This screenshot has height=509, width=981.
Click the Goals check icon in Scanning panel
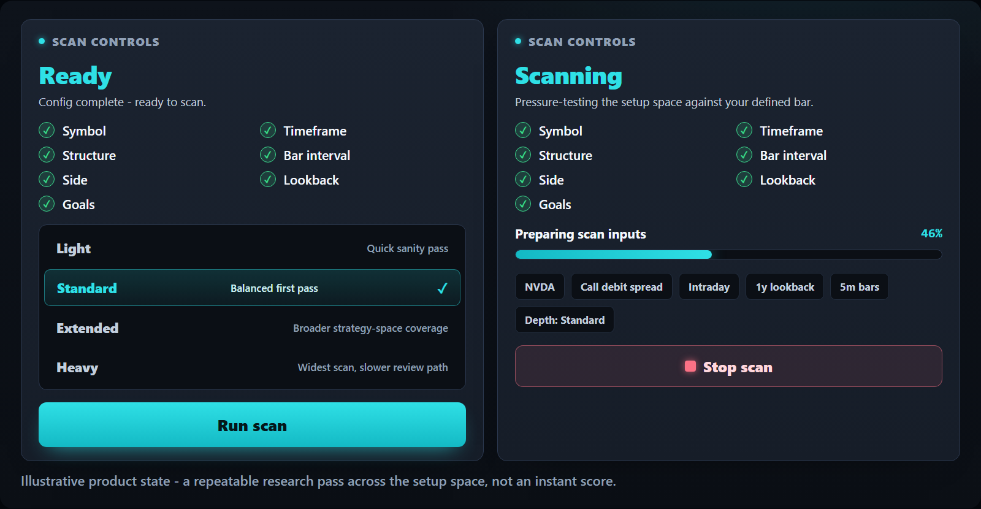[523, 204]
